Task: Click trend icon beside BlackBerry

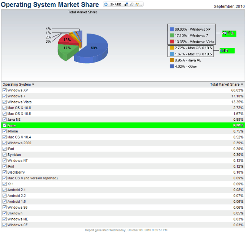Action: [4, 172]
